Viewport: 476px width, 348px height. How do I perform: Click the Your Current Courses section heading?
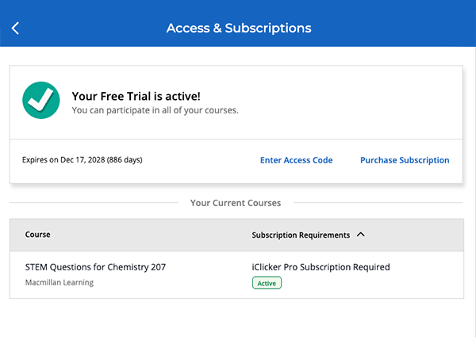pos(236,203)
